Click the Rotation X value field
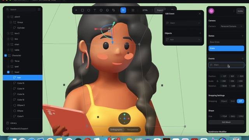Image resolution: width=249 pixels, height=140 pixels. [224, 86]
